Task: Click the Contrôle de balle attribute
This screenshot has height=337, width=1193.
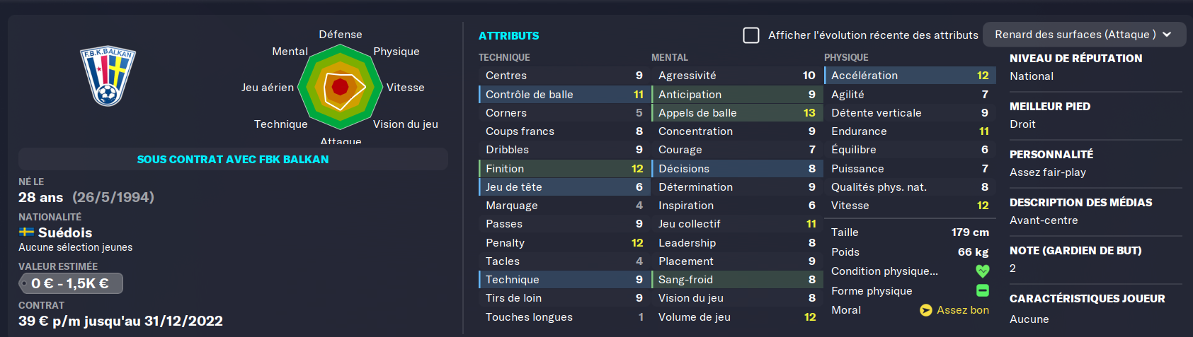Action: [x=564, y=95]
